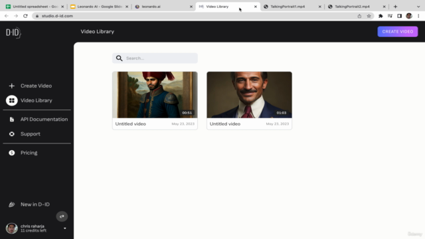Click the Support lifebuoy icon
Viewport: 425px width, 239px height.
12,134
